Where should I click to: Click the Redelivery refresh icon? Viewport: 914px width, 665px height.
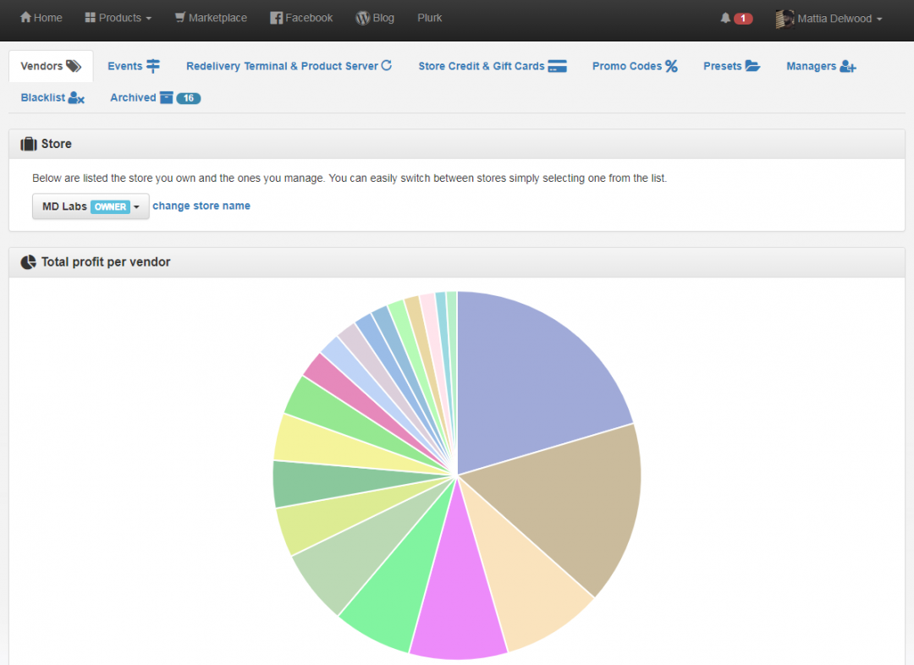387,66
